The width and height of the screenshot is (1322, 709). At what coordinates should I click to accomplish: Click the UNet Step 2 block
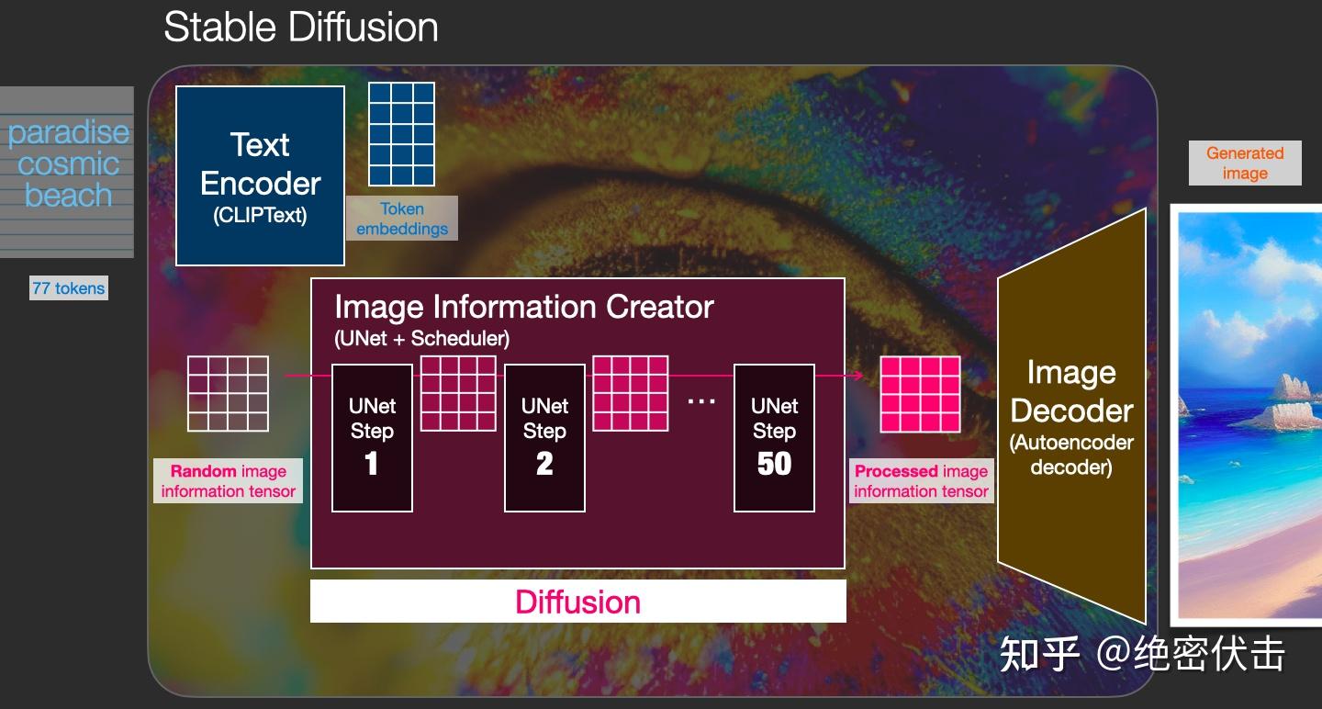coord(544,438)
